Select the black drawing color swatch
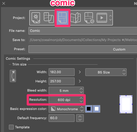Image resolution: width=137 pixels, height=132 pixels. pos(89,109)
